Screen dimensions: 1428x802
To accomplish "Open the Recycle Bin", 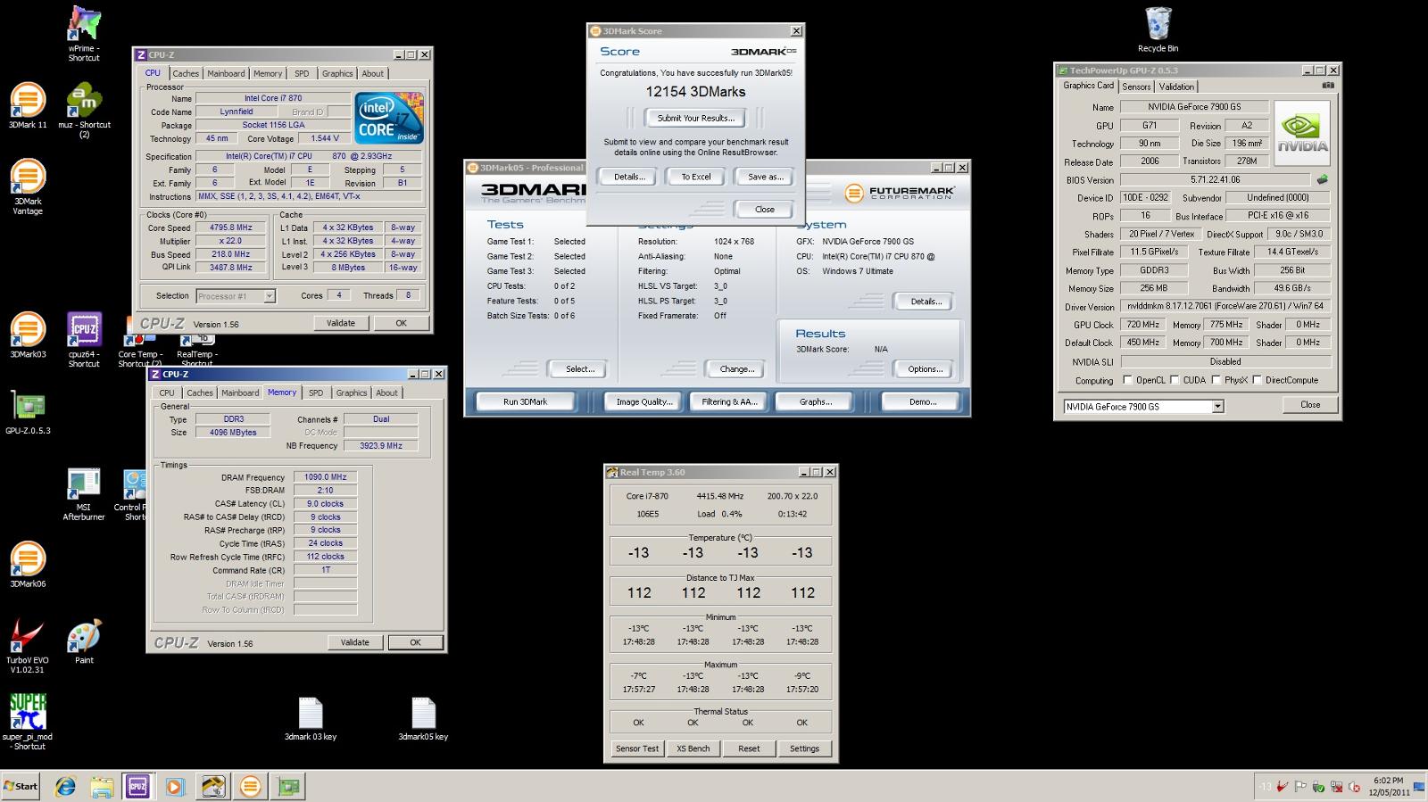I will (x=1158, y=30).
